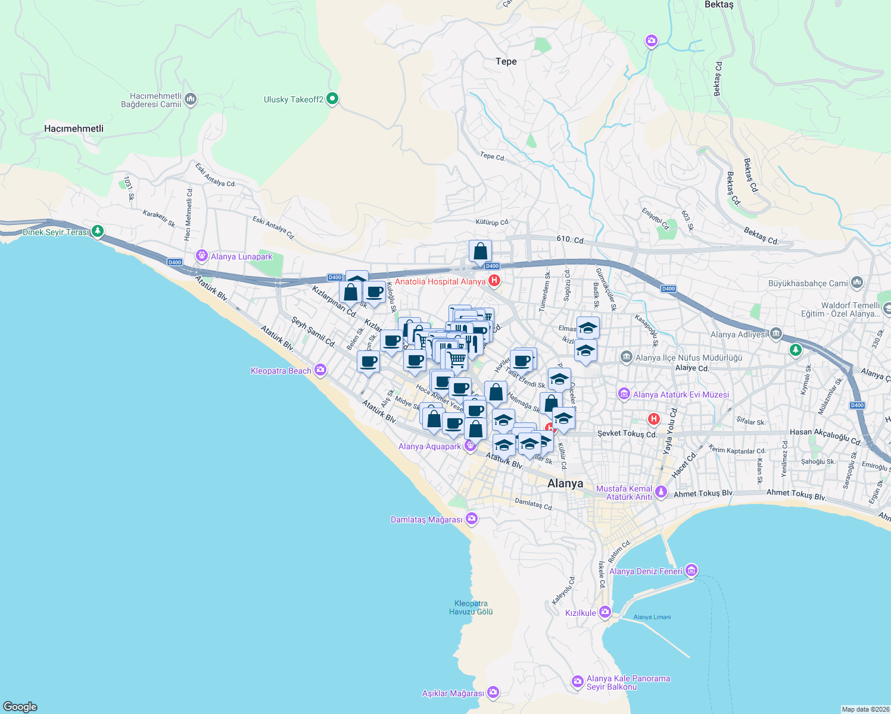Click the 'Map data ©2026' attribution text
Image resolution: width=891 pixels, height=714 pixels.
coord(865,709)
